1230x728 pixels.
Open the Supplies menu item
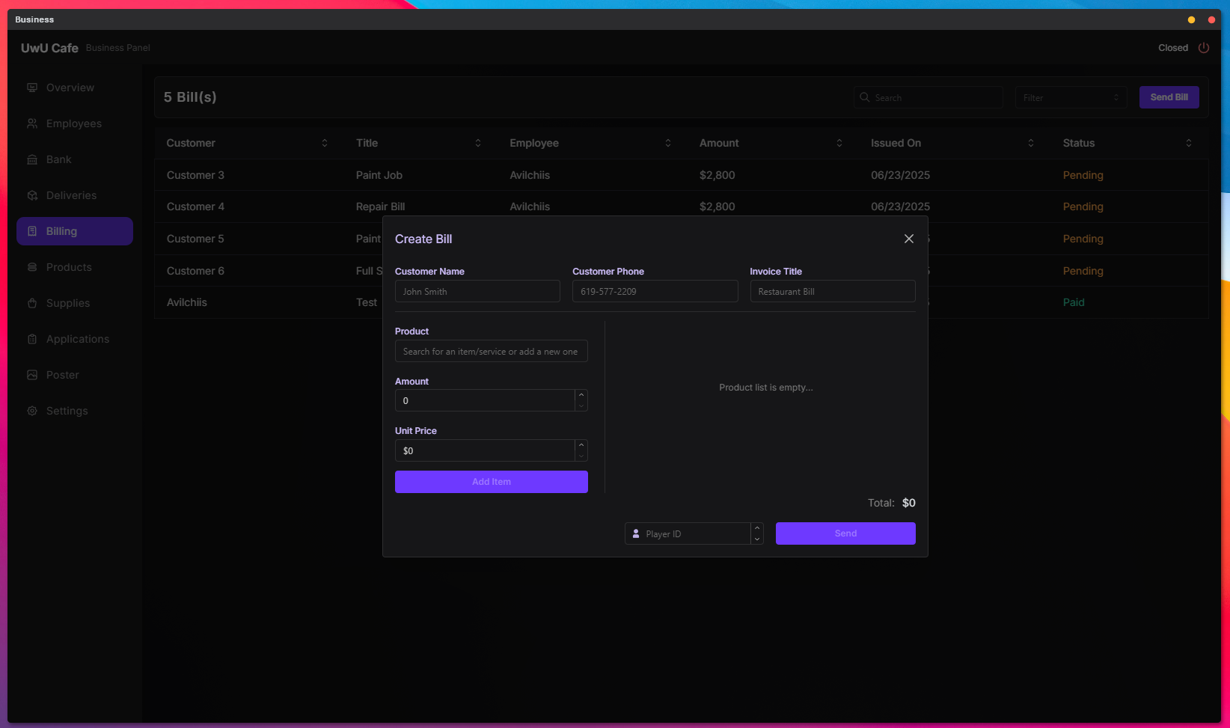[x=68, y=303]
